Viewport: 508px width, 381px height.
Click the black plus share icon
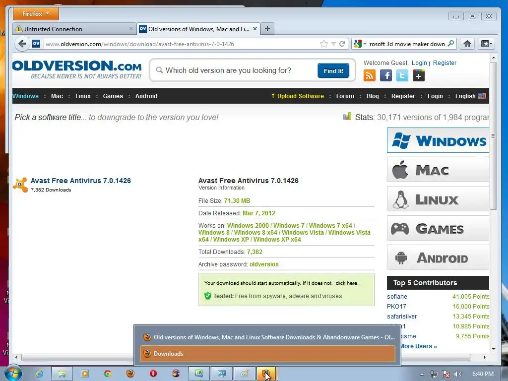419,76
